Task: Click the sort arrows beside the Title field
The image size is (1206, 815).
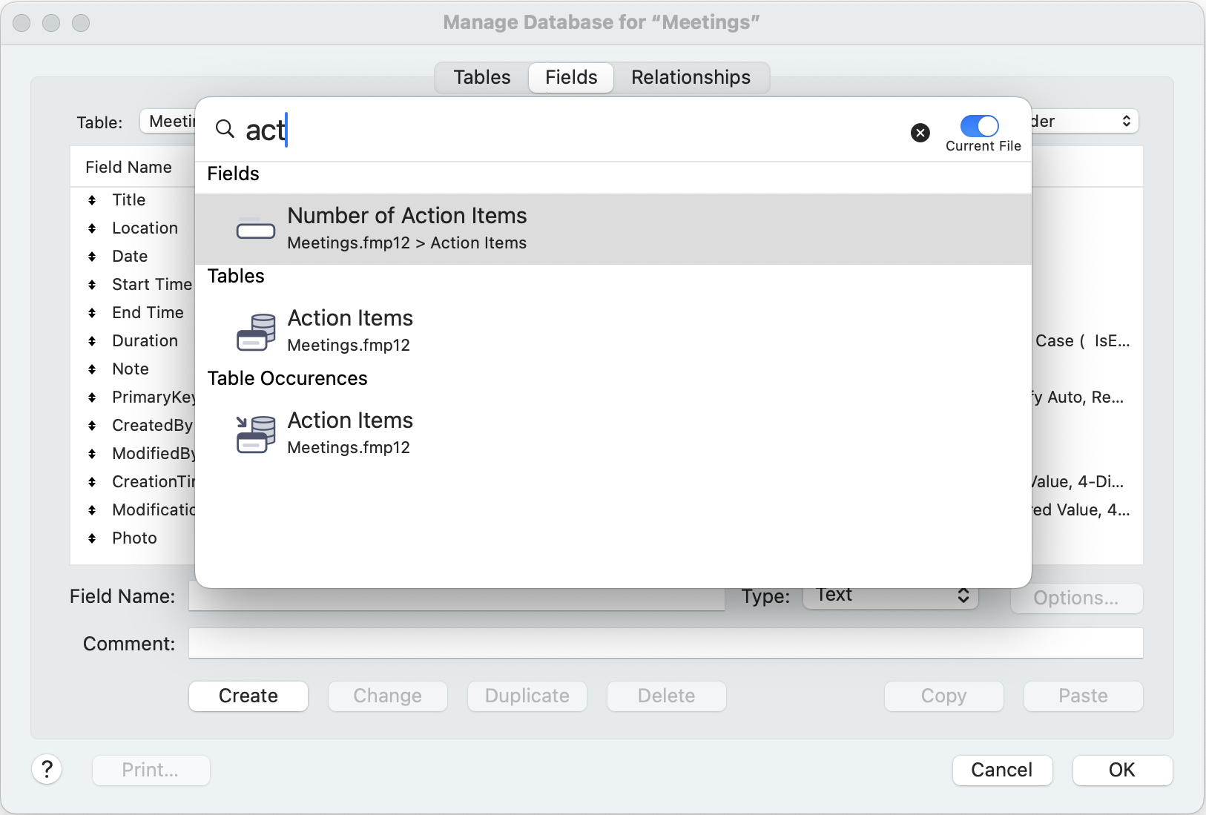Action: pyautogui.click(x=92, y=199)
